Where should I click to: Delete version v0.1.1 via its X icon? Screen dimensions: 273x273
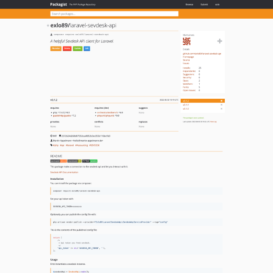coord(222,105)
